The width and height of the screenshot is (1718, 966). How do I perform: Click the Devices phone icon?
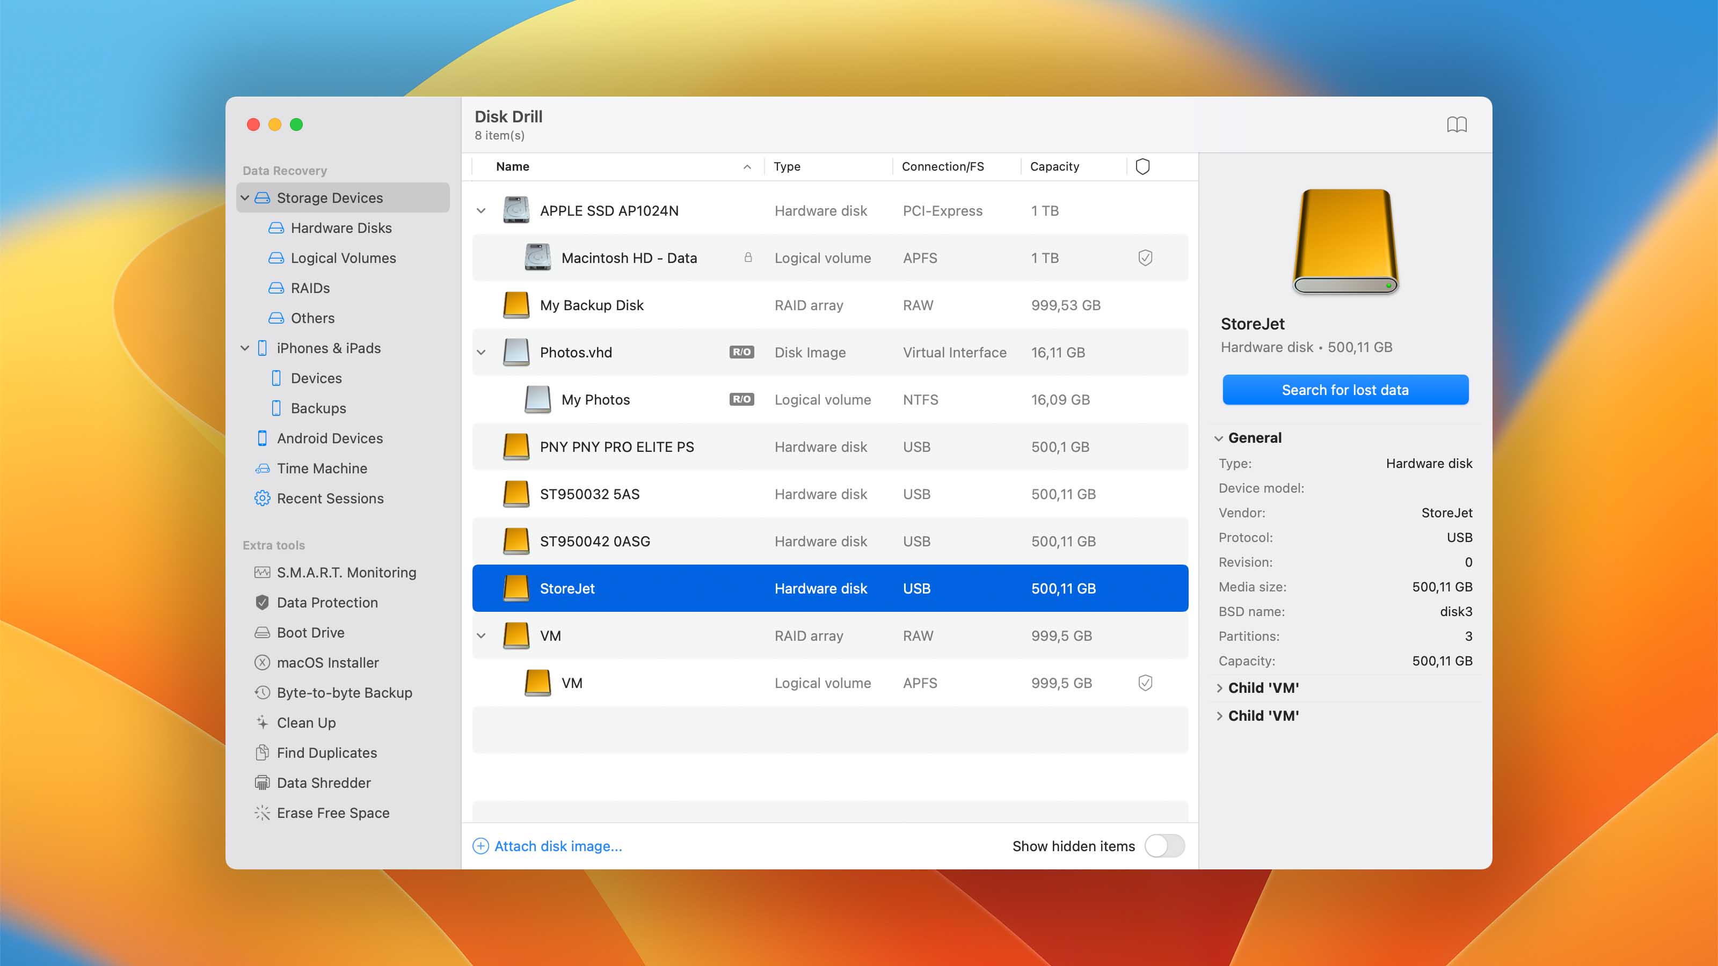276,378
